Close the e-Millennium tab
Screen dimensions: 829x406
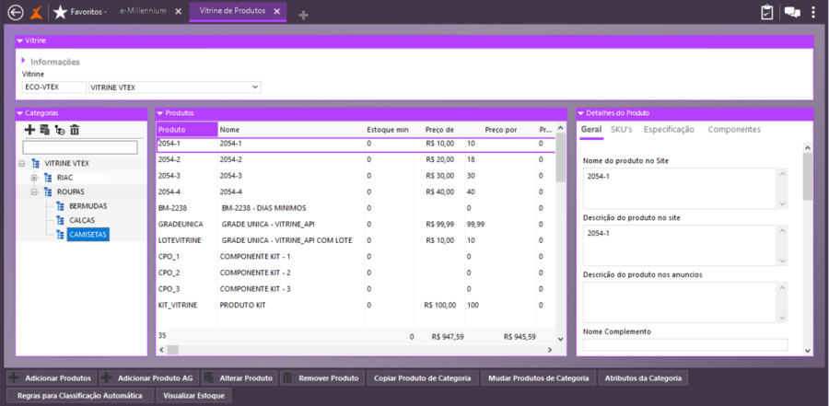tap(179, 12)
